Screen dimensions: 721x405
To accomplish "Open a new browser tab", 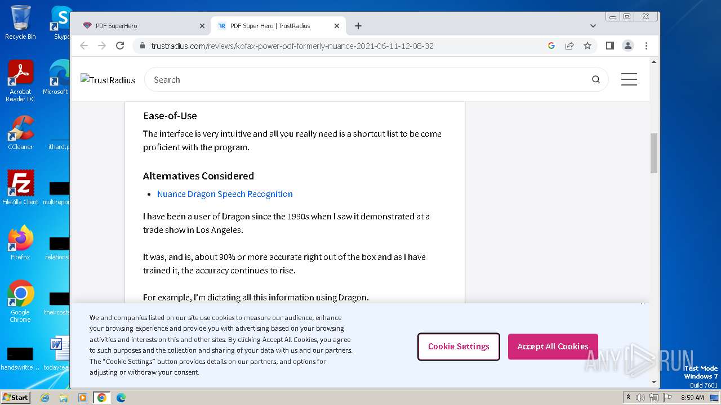I will 358,26.
